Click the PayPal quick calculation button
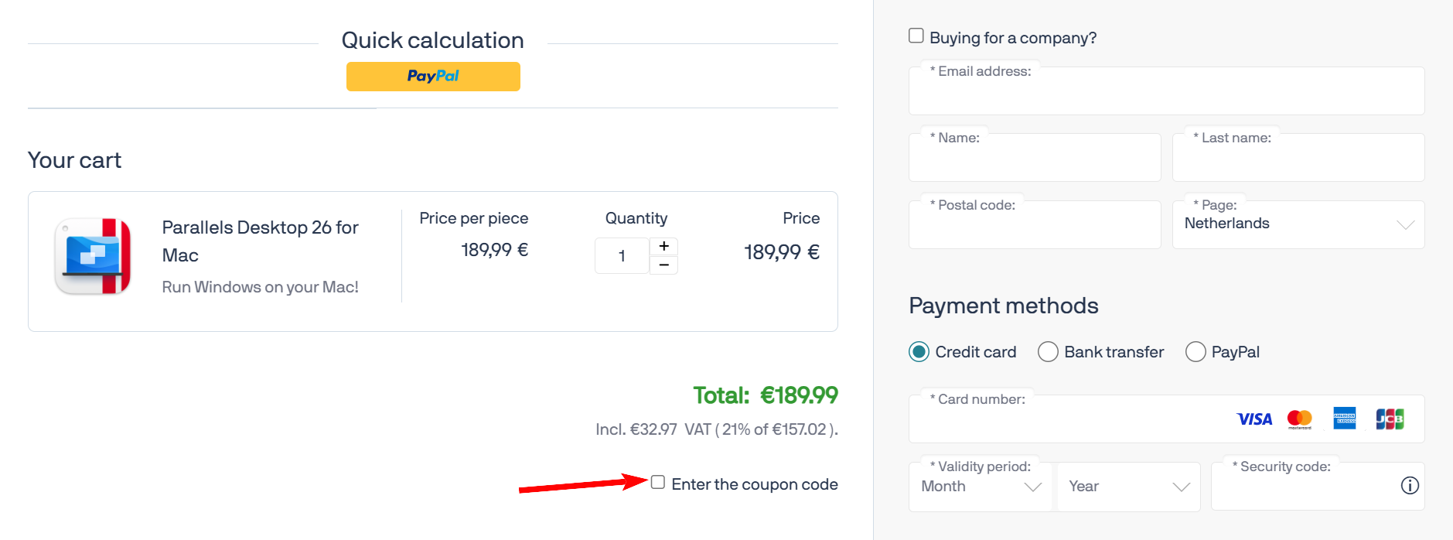Image resolution: width=1453 pixels, height=540 pixels. 432,76
